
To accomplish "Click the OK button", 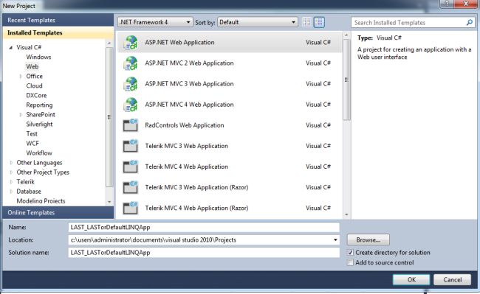I will tap(411, 280).
